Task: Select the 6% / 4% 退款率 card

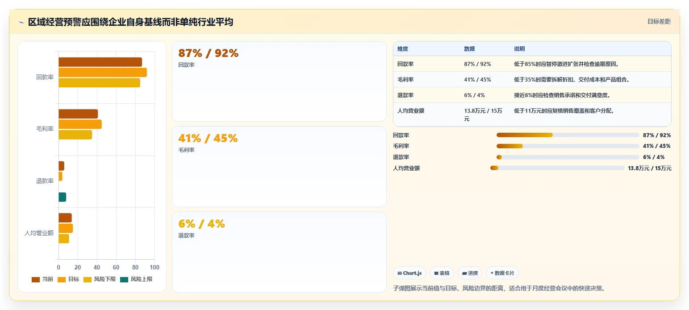Action: [x=279, y=252]
